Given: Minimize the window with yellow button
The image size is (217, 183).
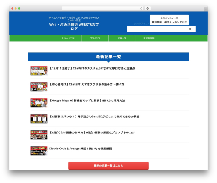Looking at the screenshot, I should pyautogui.click(x=16, y=9).
